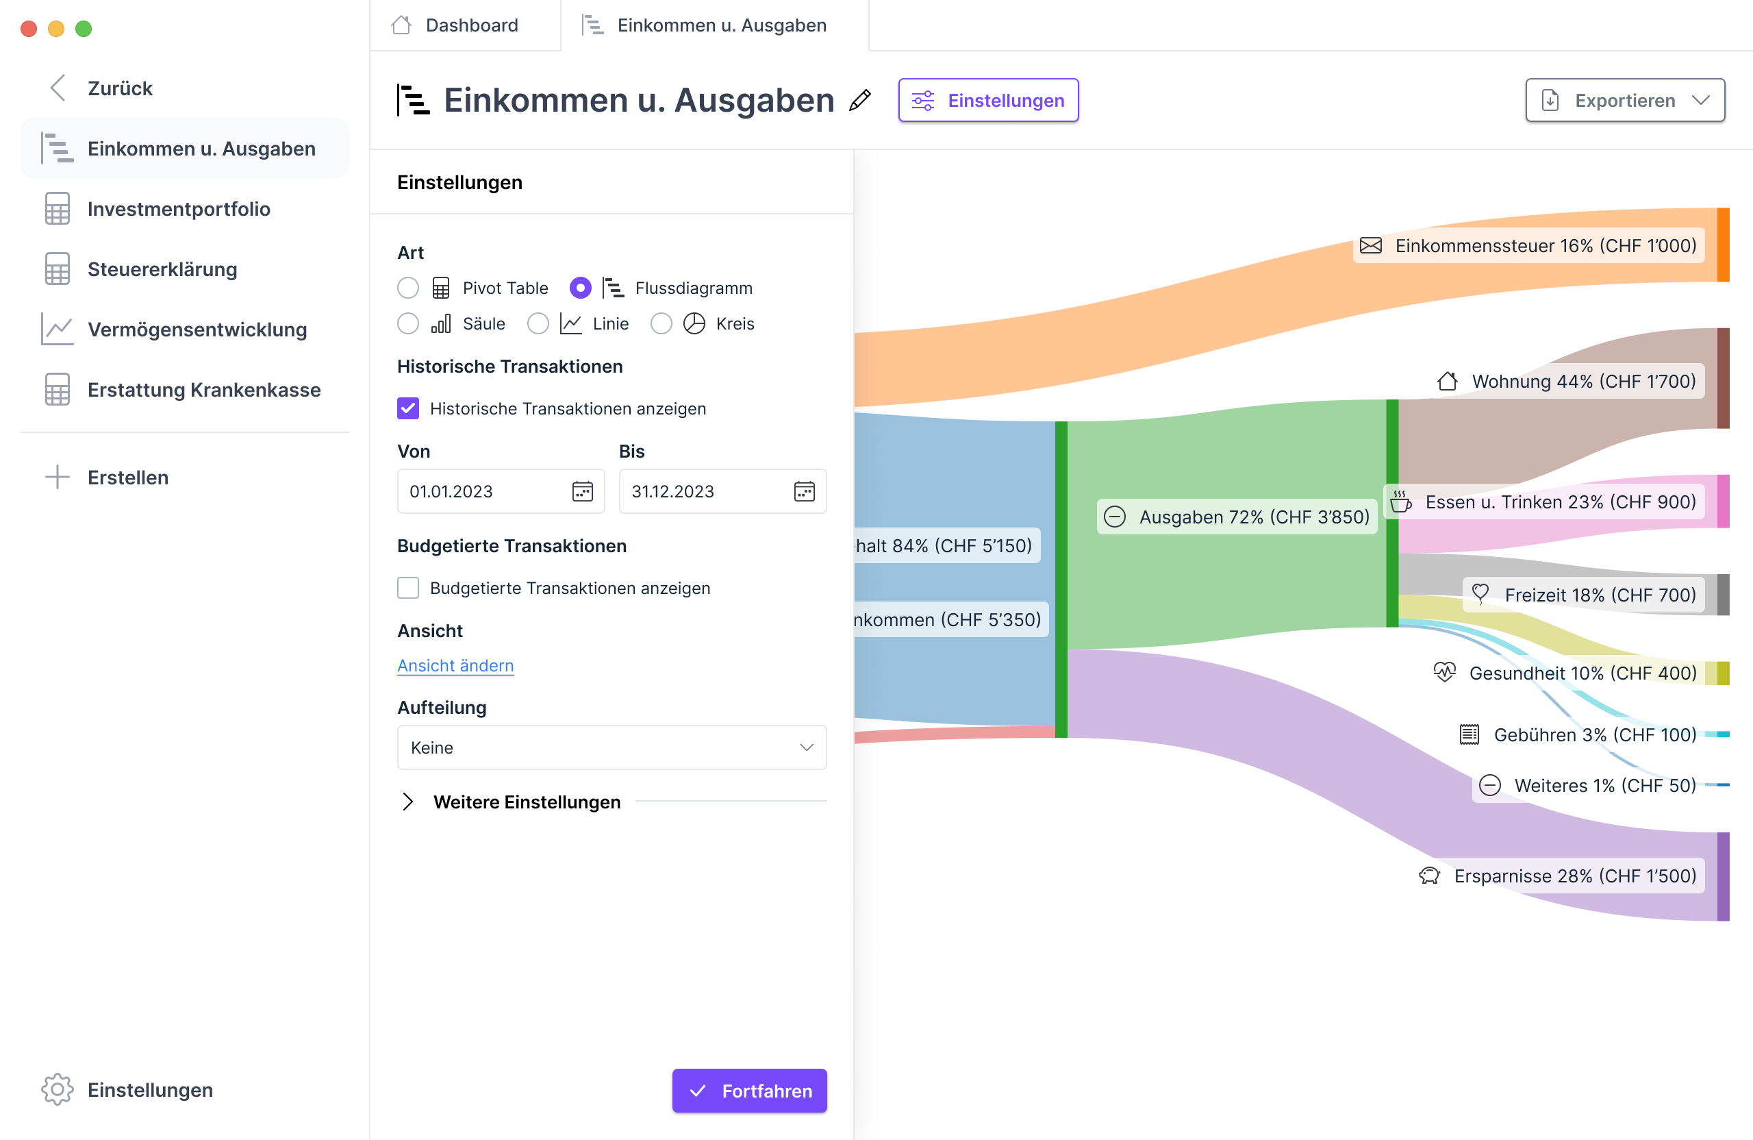The width and height of the screenshot is (1753, 1140).
Task: Click the bar chart icon for Säule
Action: (x=441, y=323)
